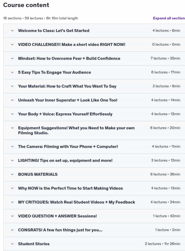Click Why NOW is the Perfect Time title

(71, 188)
